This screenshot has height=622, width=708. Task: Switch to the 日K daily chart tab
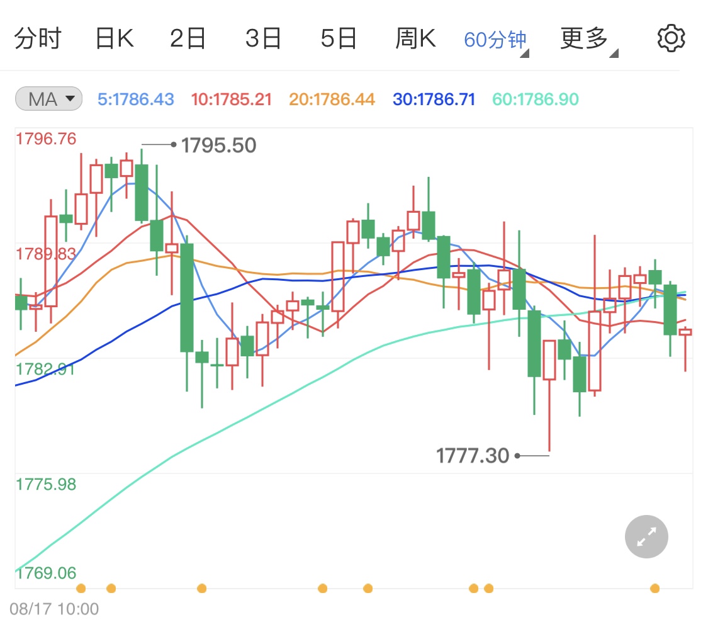[x=114, y=37]
